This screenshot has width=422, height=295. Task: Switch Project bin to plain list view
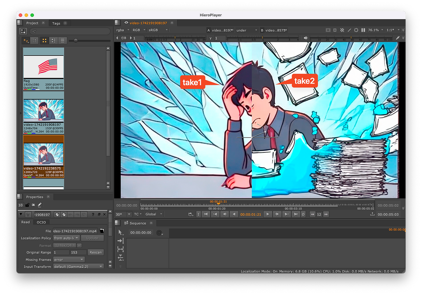[62, 40]
